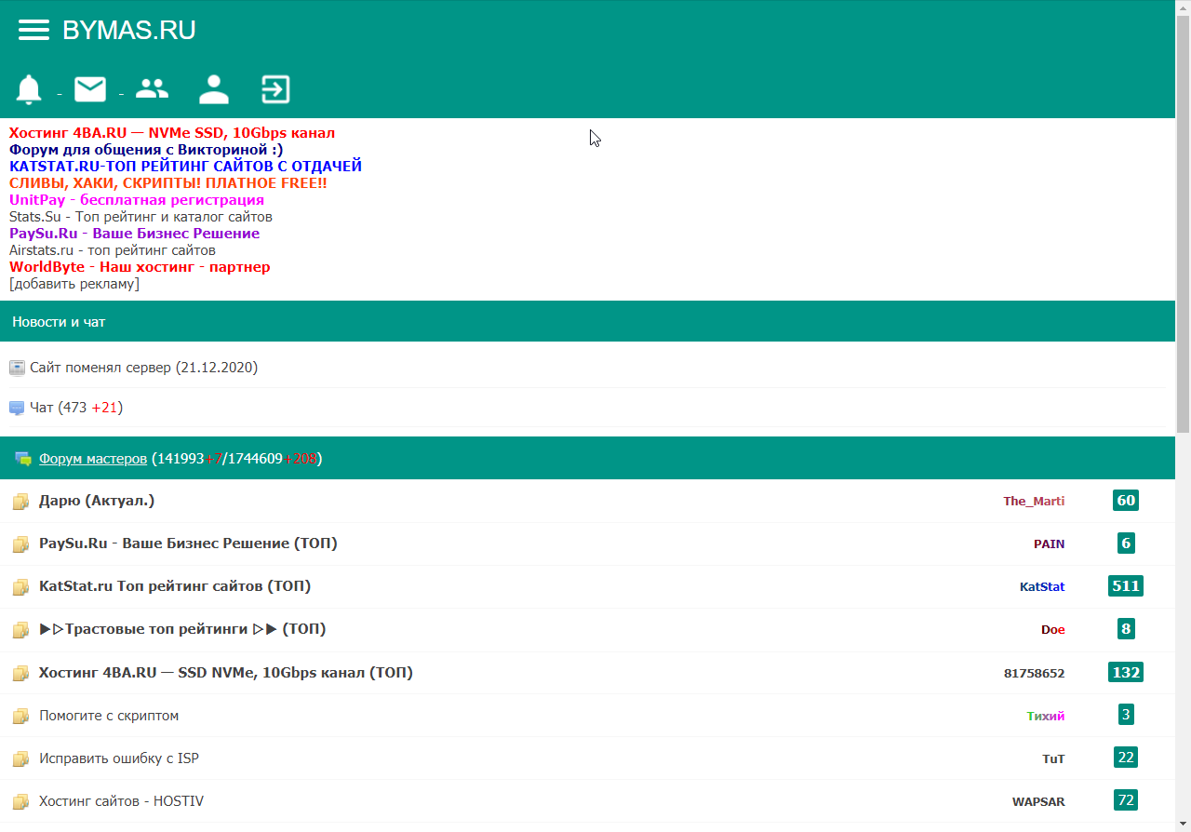Click the friends group icon

tap(152, 89)
